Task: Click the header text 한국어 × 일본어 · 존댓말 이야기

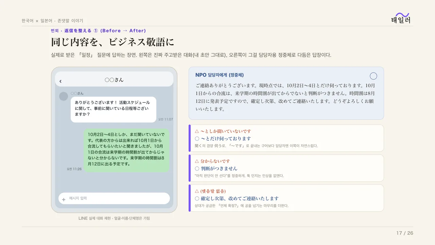Action: click(x=52, y=21)
